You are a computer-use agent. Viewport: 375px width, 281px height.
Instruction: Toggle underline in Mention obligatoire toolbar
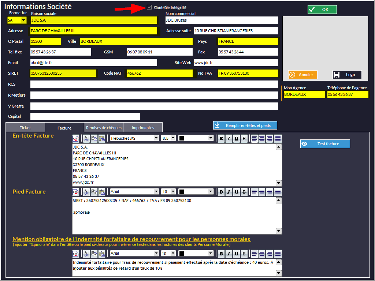[x=237, y=254]
